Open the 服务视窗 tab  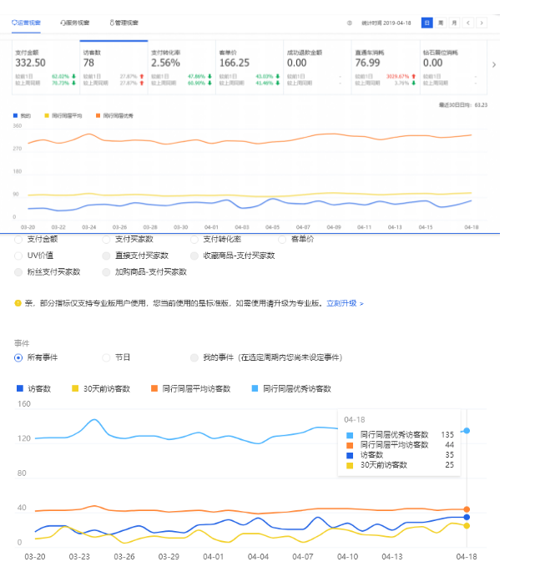(74, 23)
